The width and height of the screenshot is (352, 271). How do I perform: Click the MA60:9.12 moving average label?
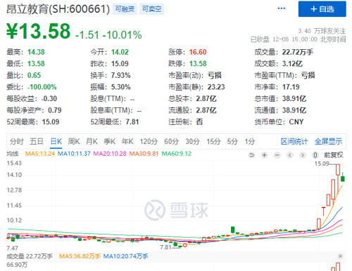pyautogui.click(x=177, y=154)
